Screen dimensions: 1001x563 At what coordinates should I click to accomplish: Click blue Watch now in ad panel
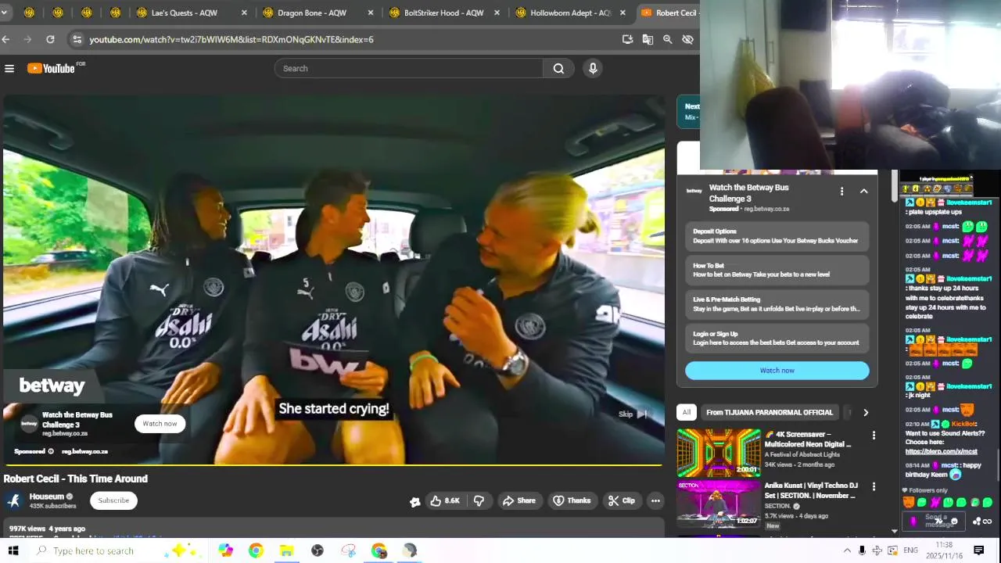pyautogui.click(x=777, y=371)
